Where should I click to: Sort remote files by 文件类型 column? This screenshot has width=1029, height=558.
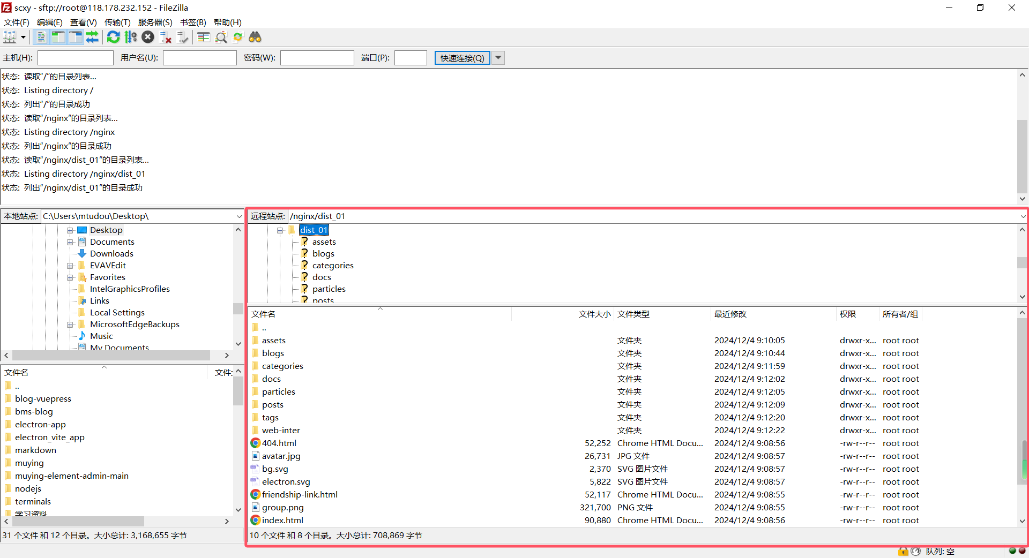(x=662, y=314)
